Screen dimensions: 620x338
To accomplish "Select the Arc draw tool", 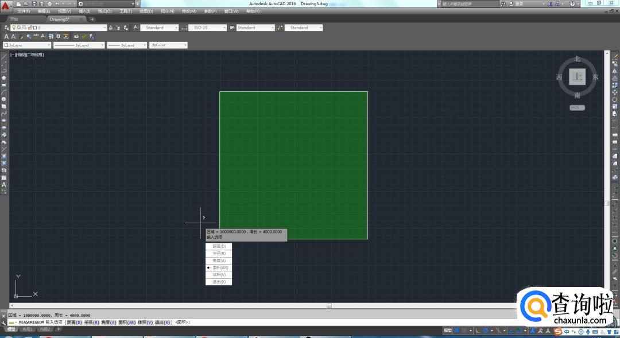I will pyautogui.click(x=4, y=92).
